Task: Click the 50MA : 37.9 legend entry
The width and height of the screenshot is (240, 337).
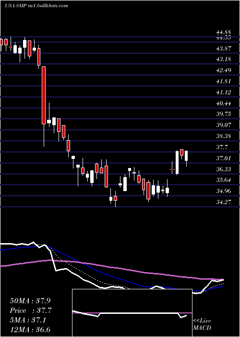Action: point(30,301)
